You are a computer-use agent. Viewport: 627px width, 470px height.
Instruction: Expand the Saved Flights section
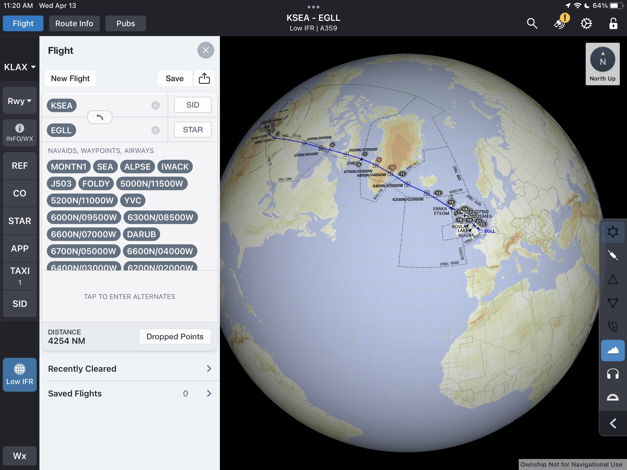point(129,393)
